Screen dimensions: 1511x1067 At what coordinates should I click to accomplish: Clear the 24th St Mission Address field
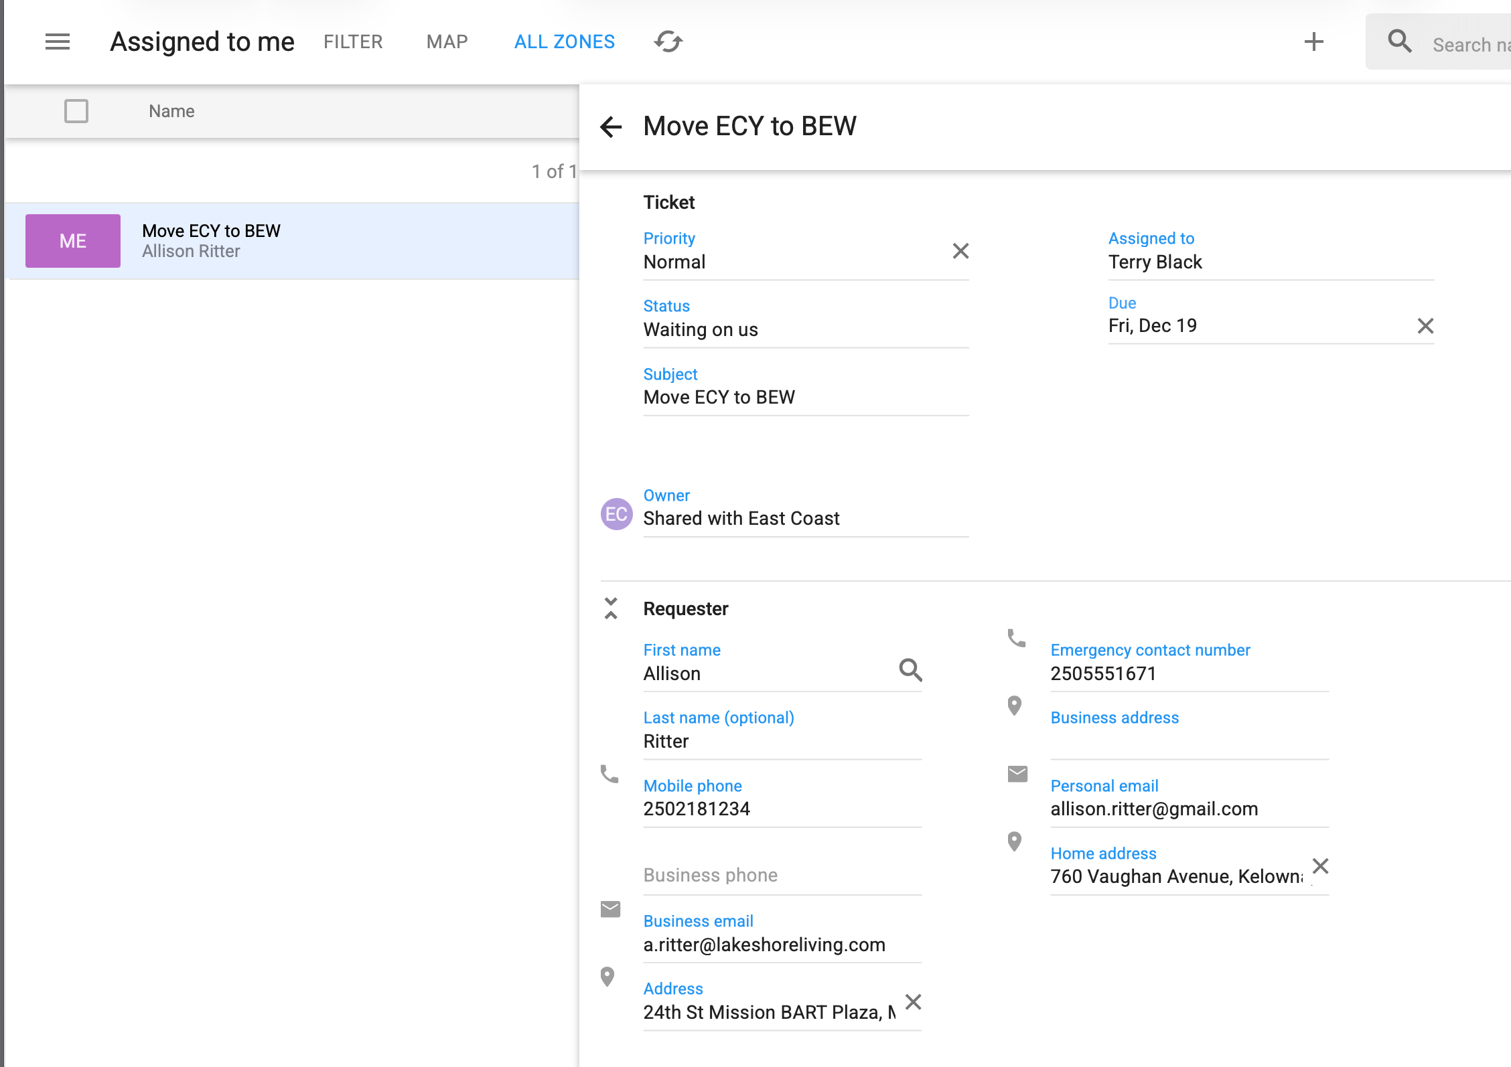913,1002
